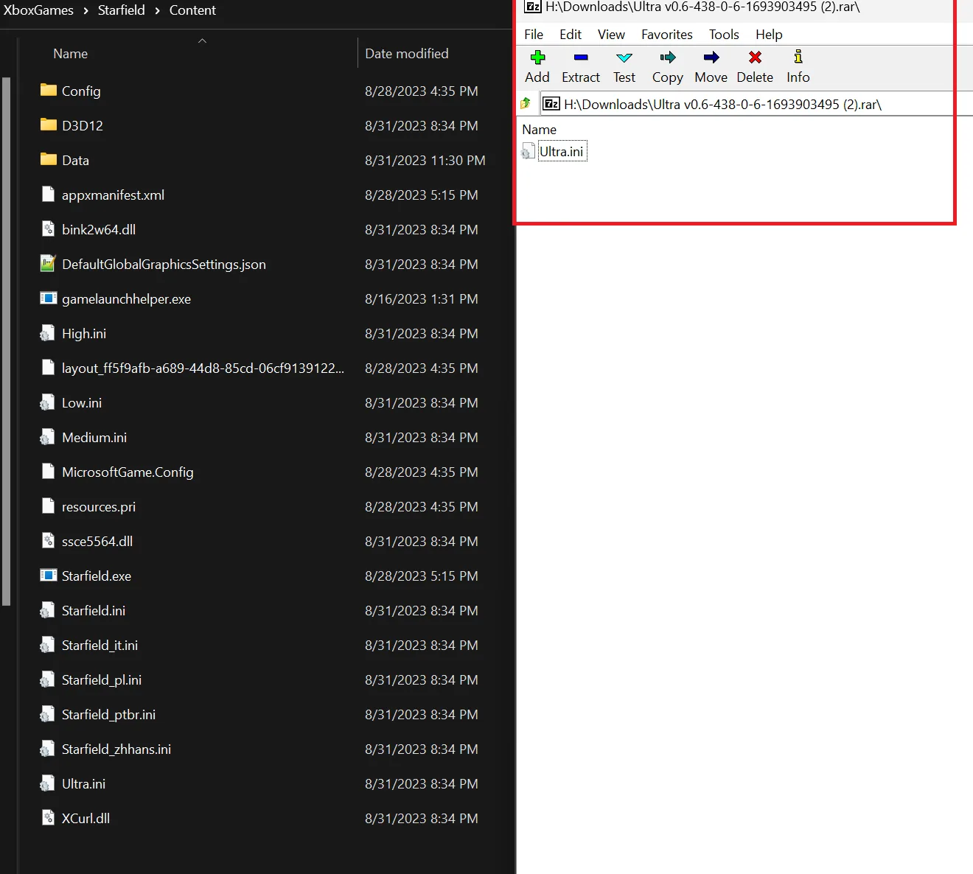Sort Explorer files by Date modified column
The height and width of the screenshot is (874, 973).
point(407,54)
